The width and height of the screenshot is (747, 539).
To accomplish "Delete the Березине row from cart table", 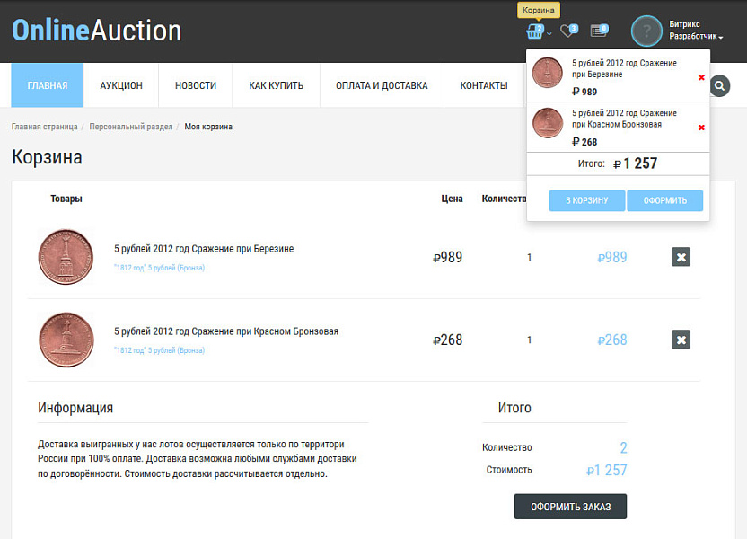I will [681, 258].
